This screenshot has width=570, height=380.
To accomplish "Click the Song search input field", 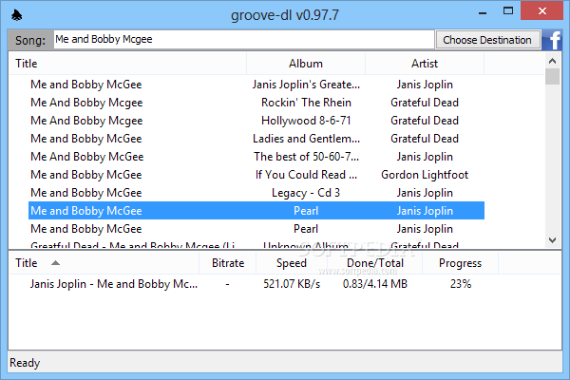I will click(x=244, y=39).
